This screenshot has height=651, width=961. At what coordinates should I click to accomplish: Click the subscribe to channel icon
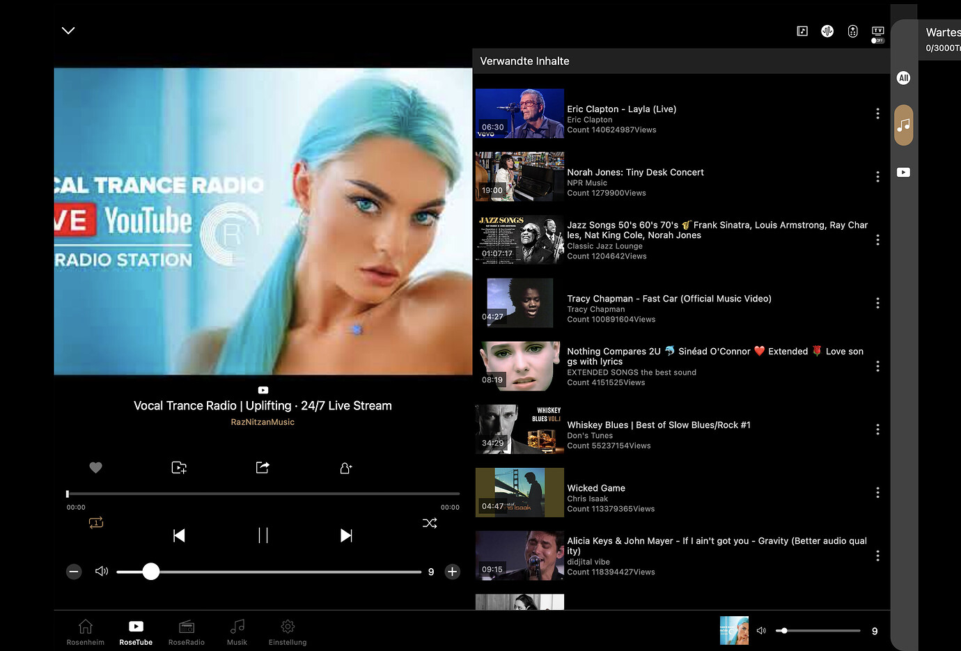[346, 468]
